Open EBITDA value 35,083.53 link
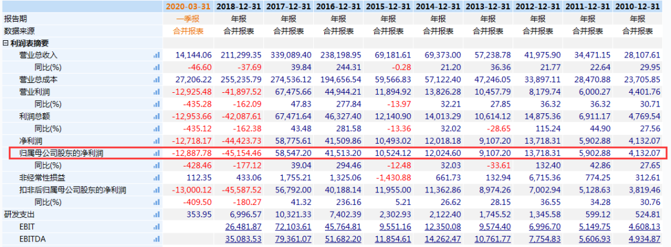This screenshot has height=247, width=671. tap(244, 239)
